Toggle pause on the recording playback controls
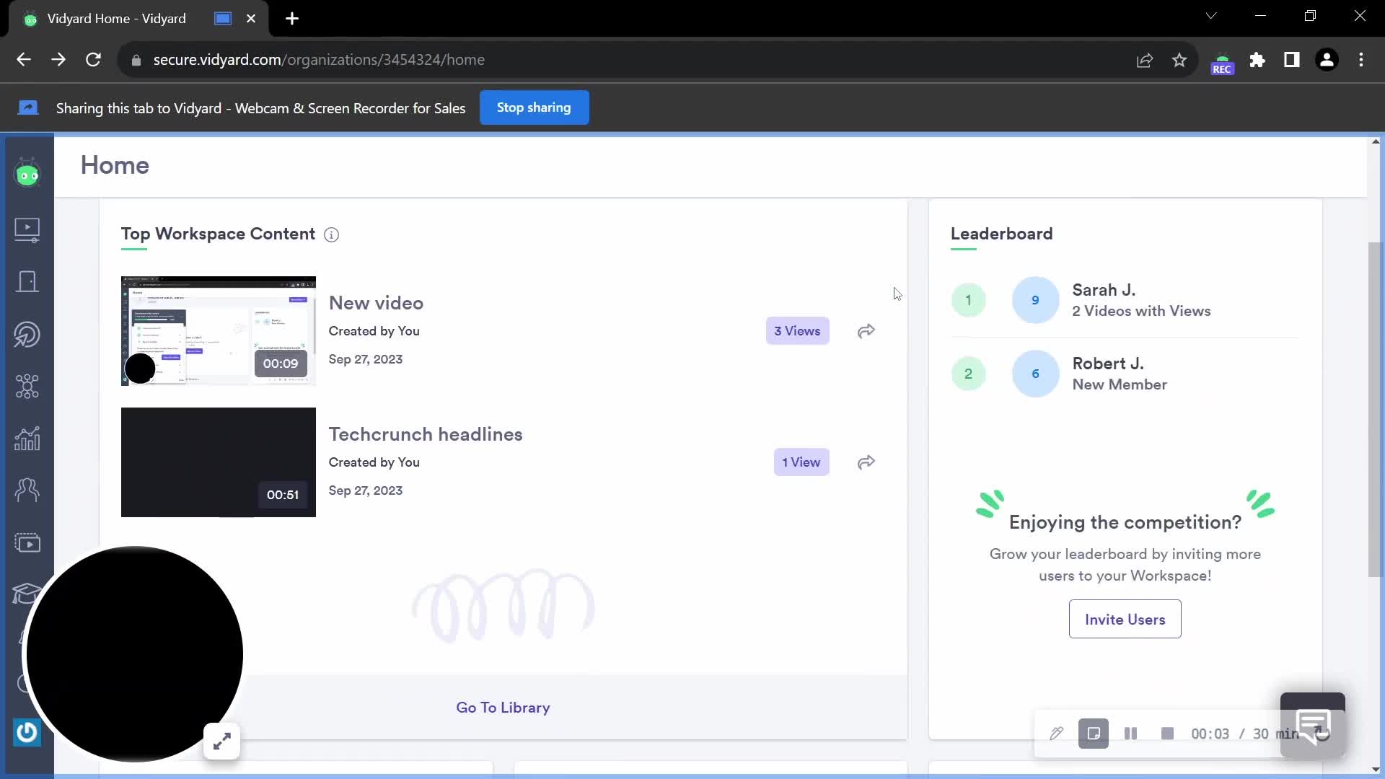1385x779 pixels. tap(1131, 734)
